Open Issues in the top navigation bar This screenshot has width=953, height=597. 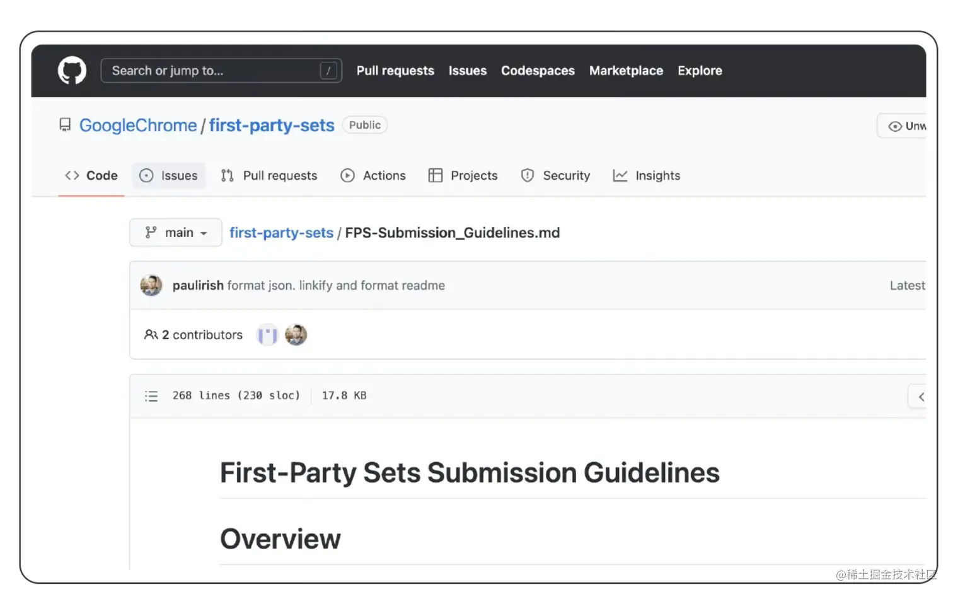coord(468,71)
